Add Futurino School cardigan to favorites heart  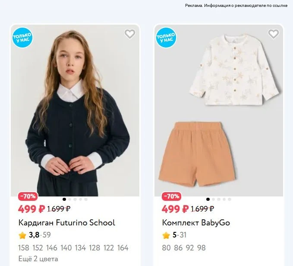(130, 34)
